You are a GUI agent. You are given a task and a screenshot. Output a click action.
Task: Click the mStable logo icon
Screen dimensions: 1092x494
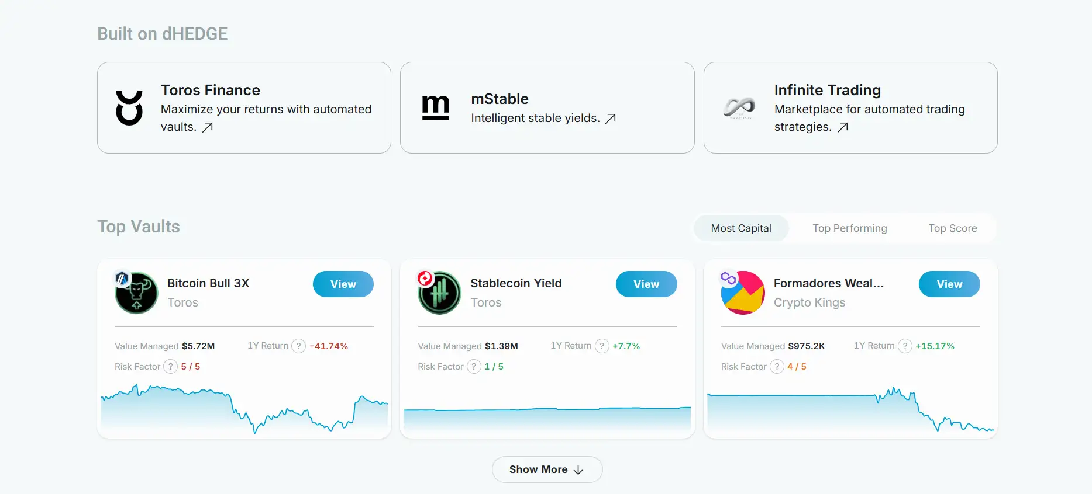click(x=436, y=108)
